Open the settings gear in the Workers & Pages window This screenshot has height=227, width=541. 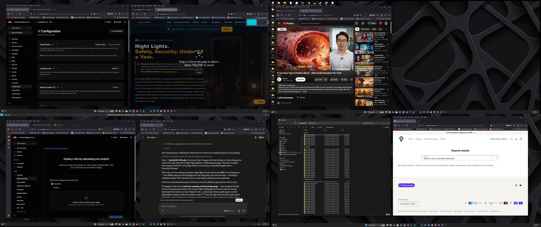9,216
